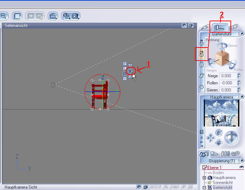Click the greyed filmstrip toolbar icon
This screenshot has height=190, width=245.
coord(31,16)
